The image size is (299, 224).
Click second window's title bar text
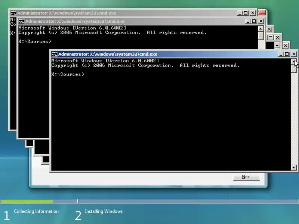tap(75, 21)
